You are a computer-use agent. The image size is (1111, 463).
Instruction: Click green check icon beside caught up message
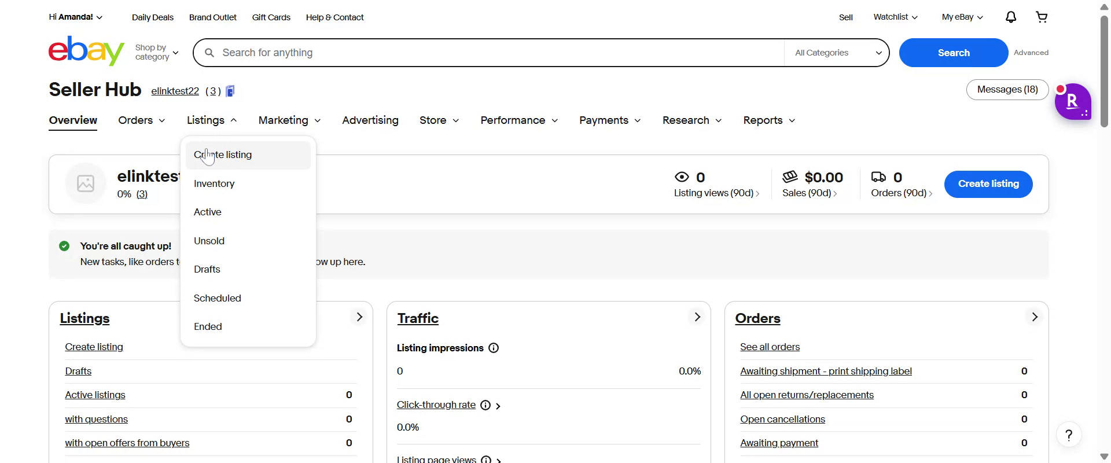64,246
